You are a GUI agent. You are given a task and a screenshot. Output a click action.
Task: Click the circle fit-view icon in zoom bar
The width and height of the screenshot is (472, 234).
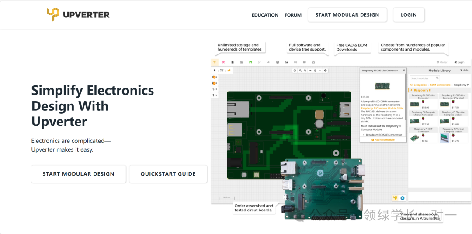[x=295, y=71]
